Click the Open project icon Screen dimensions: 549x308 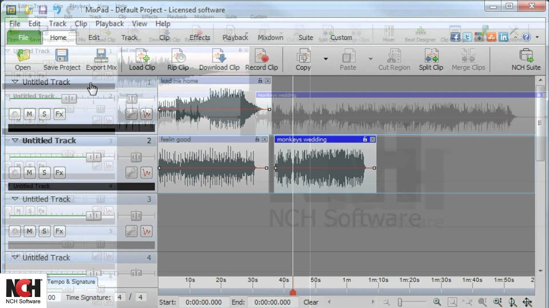[23, 56]
